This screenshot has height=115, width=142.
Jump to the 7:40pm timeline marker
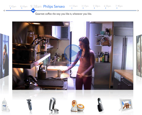pos(119,6)
